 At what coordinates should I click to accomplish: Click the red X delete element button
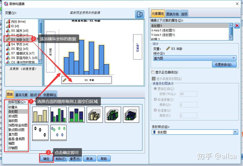(x=237, y=26)
